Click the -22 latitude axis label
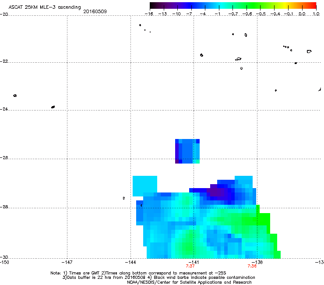The image size is (324, 285). click(x=4, y=61)
